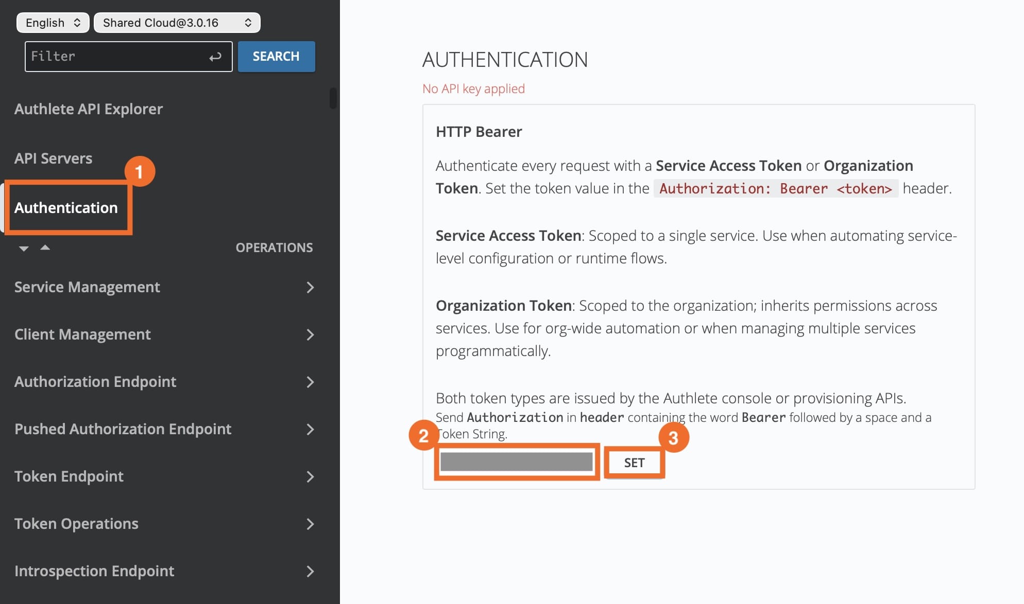Click Pushed Authorization Endpoint chevron
The image size is (1024, 604).
[310, 430]
